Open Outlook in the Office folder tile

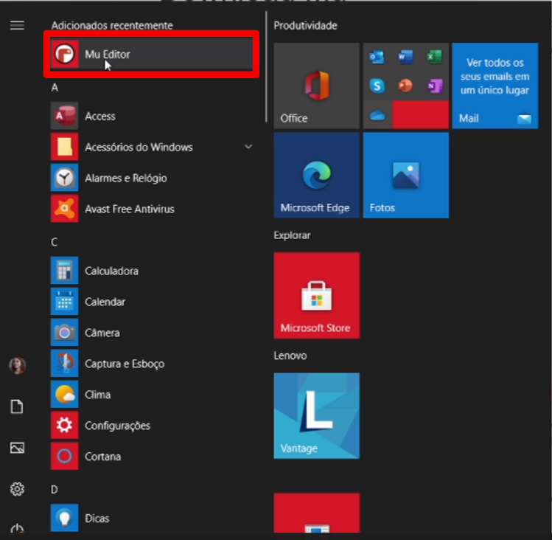pyautogui.click(x=377, y=57)
